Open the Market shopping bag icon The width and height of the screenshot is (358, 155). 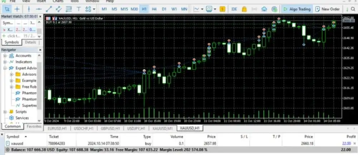tap(244, 9)
